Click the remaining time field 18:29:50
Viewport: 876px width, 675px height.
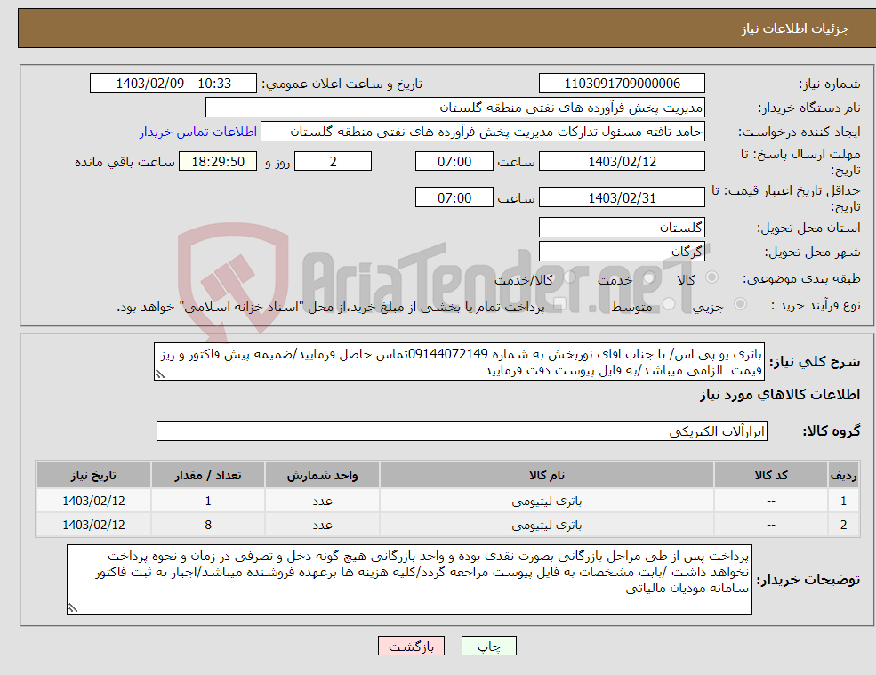pos(218,162)
